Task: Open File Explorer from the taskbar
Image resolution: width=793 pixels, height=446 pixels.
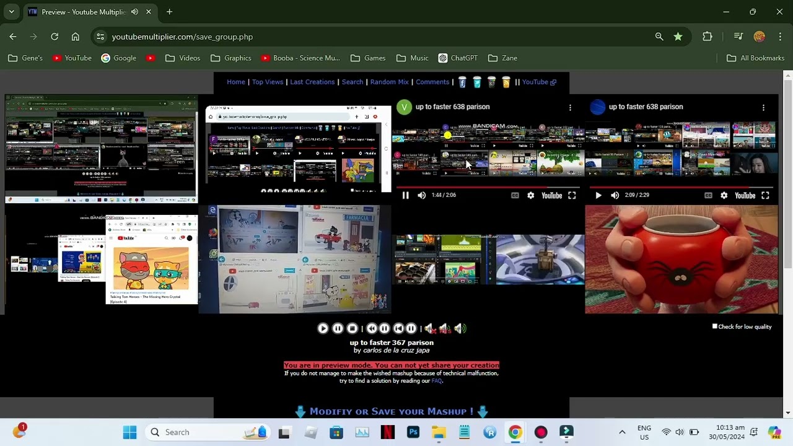Action: point(439,432)
